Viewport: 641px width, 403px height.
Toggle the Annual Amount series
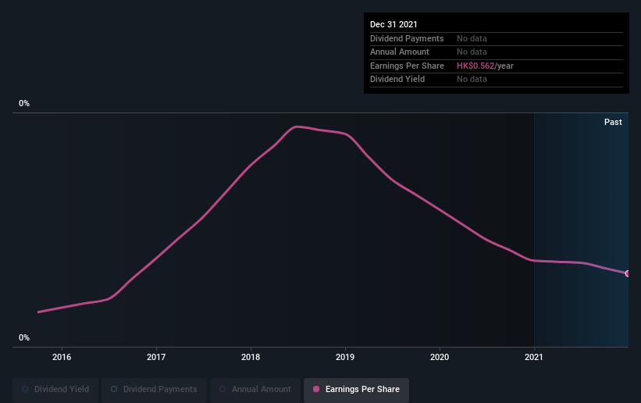click(255, 389)
